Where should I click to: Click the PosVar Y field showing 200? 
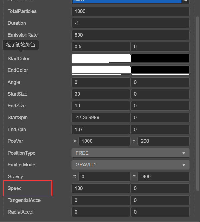pos(163,141)
